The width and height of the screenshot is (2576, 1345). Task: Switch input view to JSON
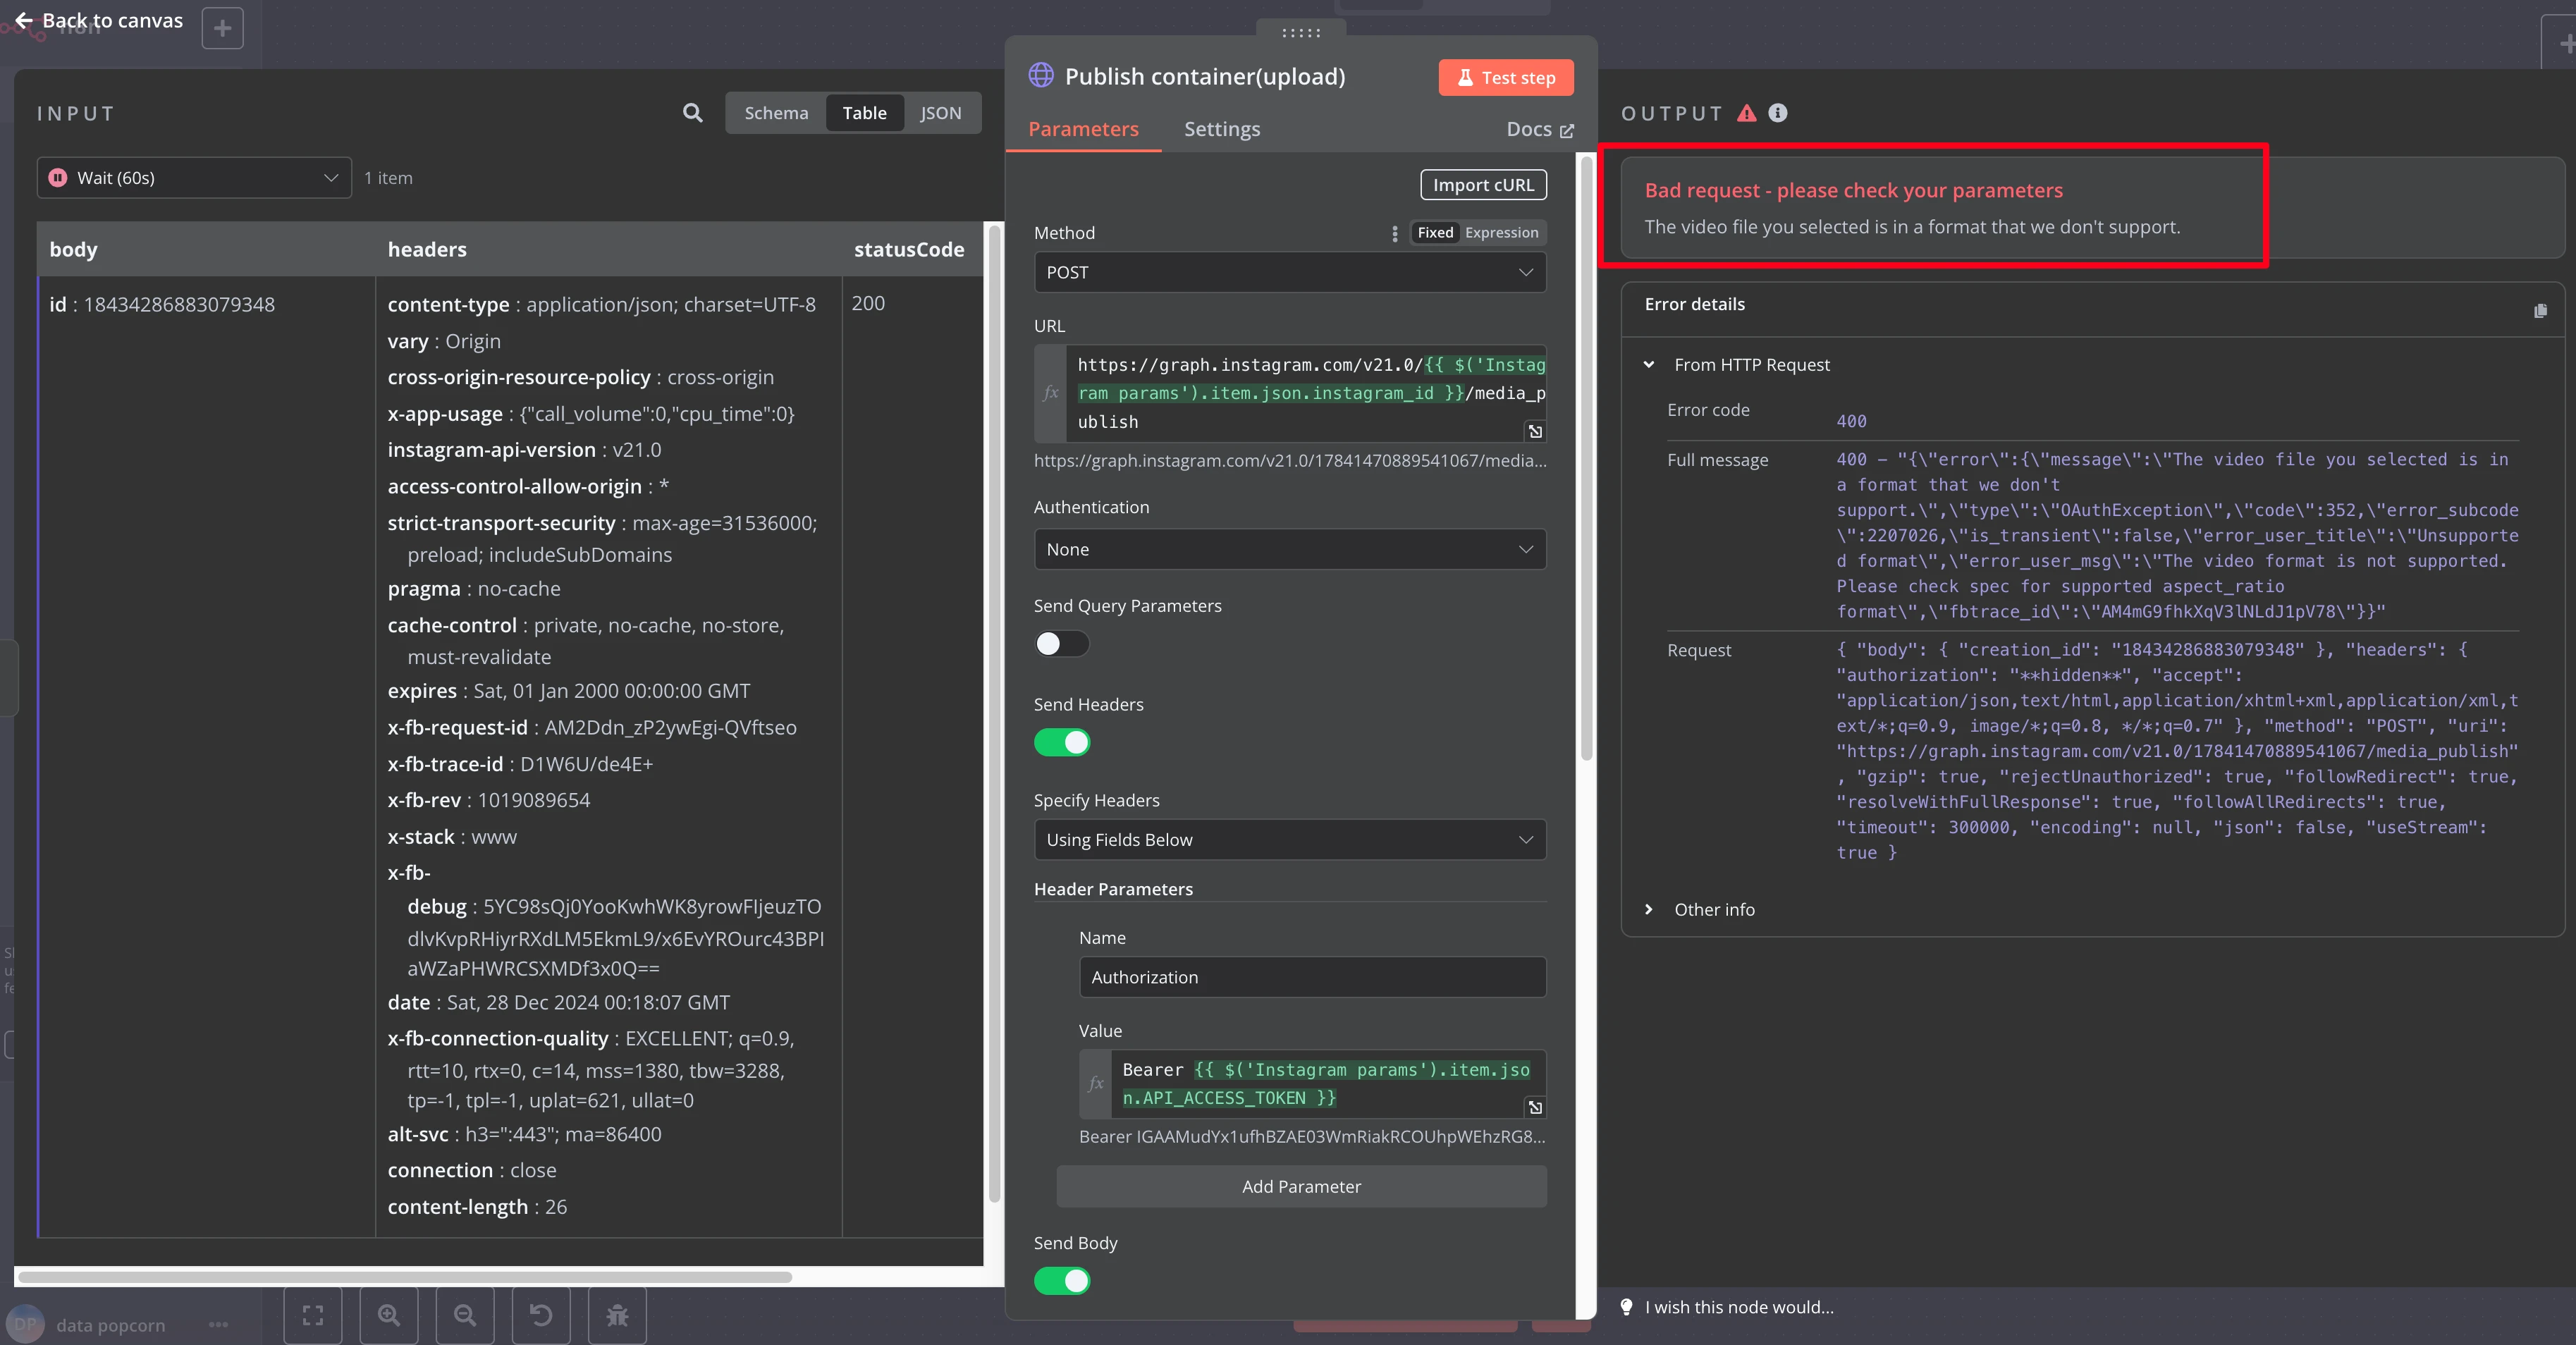pyautogui.click(x=940, y=113)
